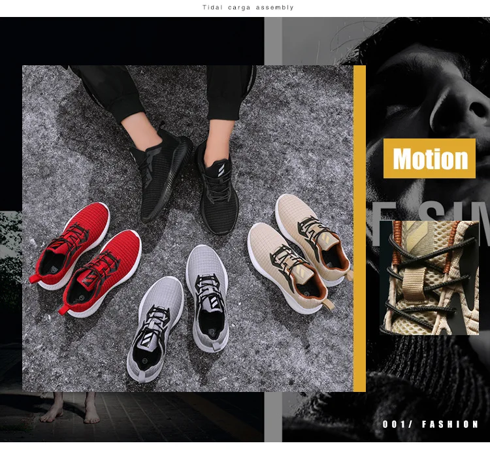Open the shoelace close-up detail image
The height and width of the screenshot is (454, 490).
tap(429, 278)
